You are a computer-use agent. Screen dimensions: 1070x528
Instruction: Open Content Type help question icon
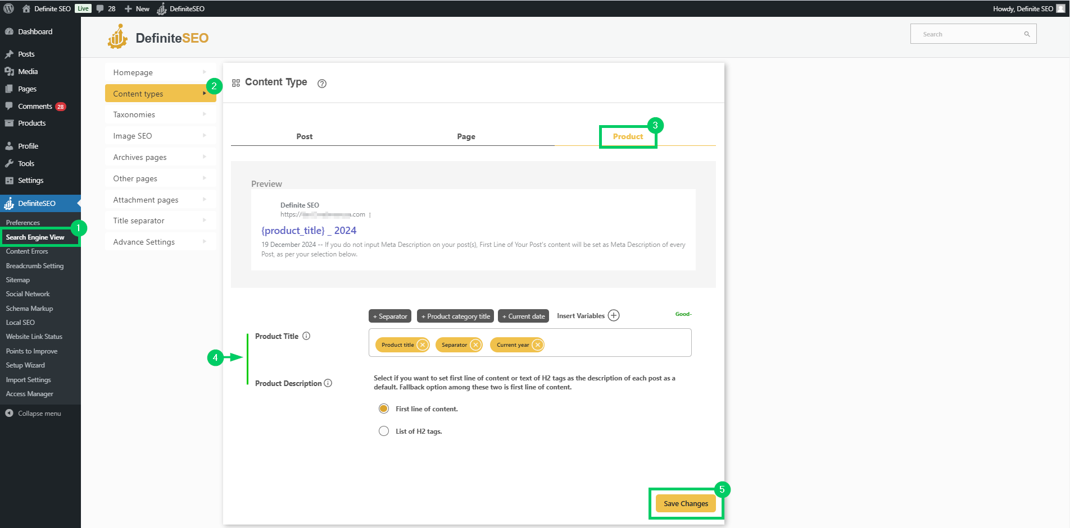322,84
